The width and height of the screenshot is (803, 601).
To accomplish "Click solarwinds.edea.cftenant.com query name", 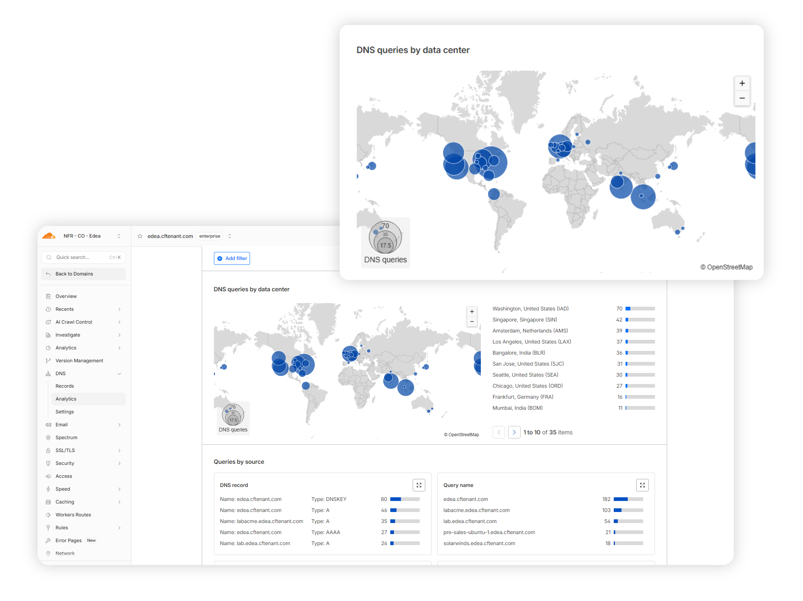I will [479, 543].
